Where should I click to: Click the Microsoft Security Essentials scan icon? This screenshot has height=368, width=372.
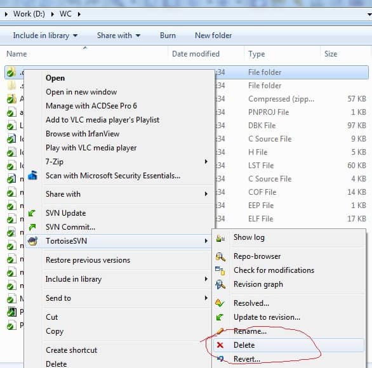pos(33,176)
